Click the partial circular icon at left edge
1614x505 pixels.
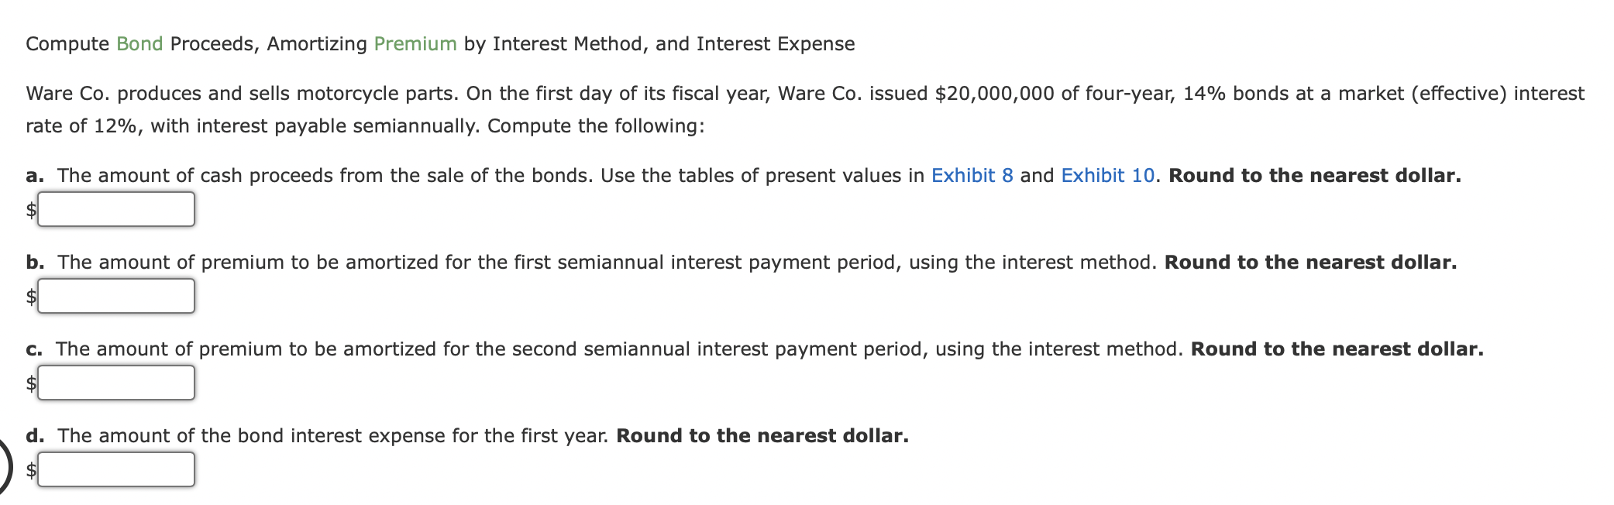[5, 462]
